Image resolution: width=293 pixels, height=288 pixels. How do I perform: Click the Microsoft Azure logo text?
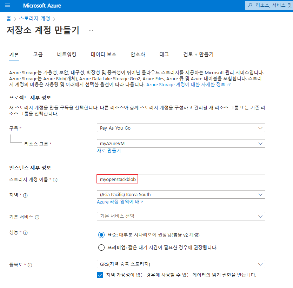pos(42,6)
